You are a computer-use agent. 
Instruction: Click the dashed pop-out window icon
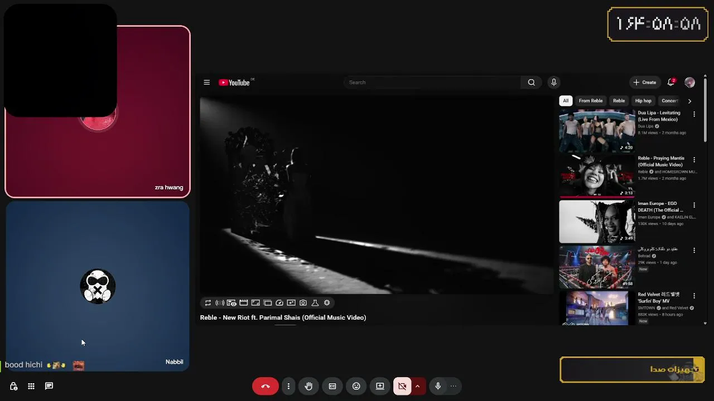tap(267, 303)
